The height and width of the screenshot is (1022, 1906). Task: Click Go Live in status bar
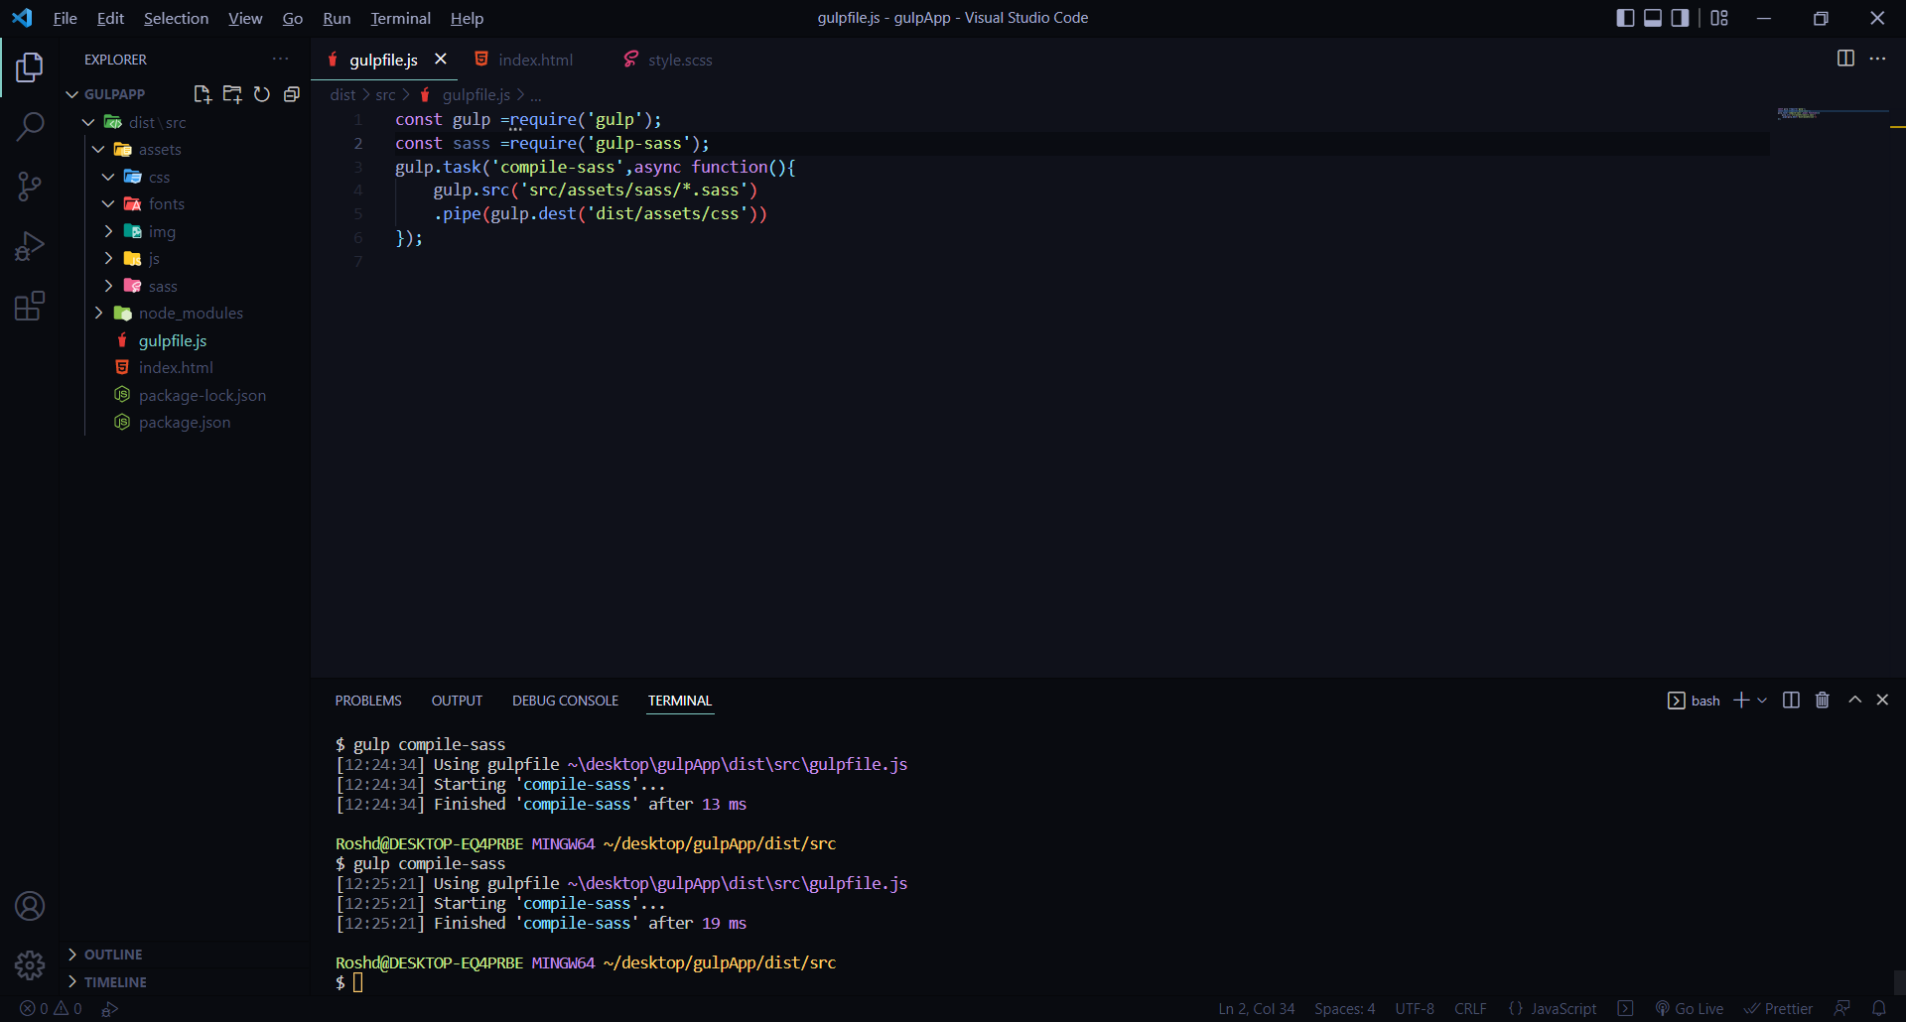click(x=1689, y=1008)
